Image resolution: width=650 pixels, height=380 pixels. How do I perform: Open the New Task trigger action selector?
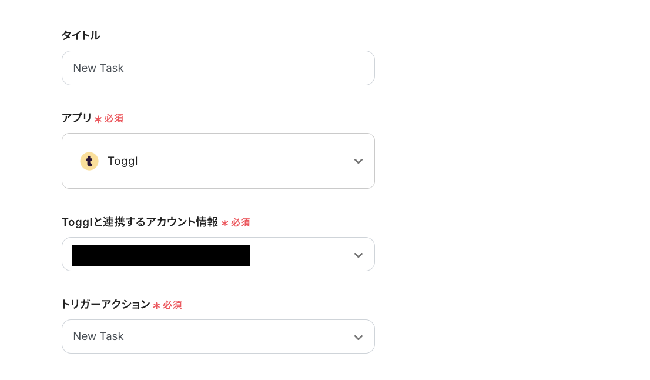[218, 336]
